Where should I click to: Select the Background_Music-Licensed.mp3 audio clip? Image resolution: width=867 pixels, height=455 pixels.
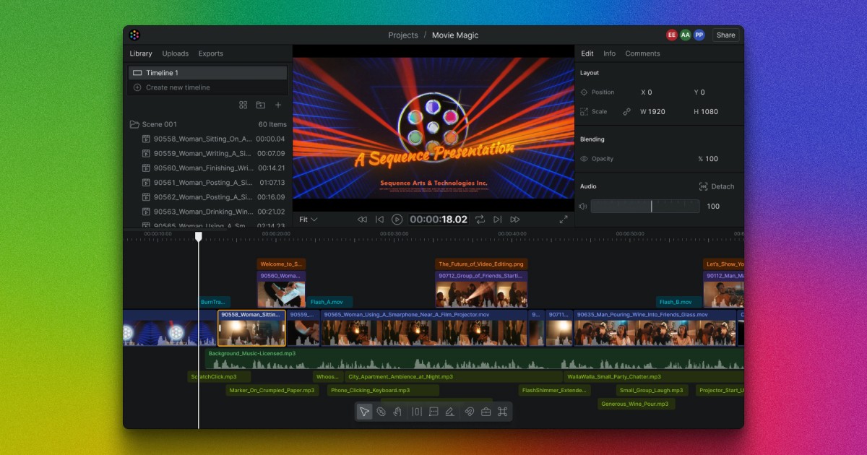click(x=475, y=359)
